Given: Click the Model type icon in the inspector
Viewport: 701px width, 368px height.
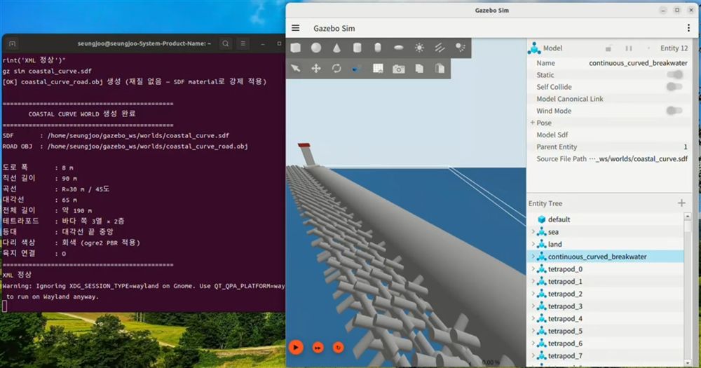Looking at the screenshot, I should click(534, 48).
